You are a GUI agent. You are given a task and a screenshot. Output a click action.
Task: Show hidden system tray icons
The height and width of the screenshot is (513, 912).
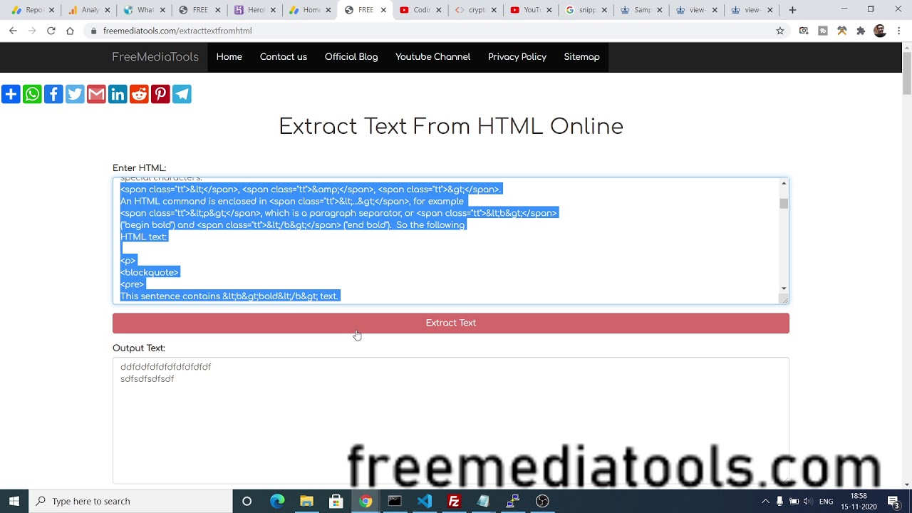coord(765,501)
